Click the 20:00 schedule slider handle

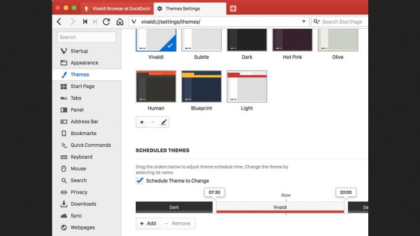(346, 206)
